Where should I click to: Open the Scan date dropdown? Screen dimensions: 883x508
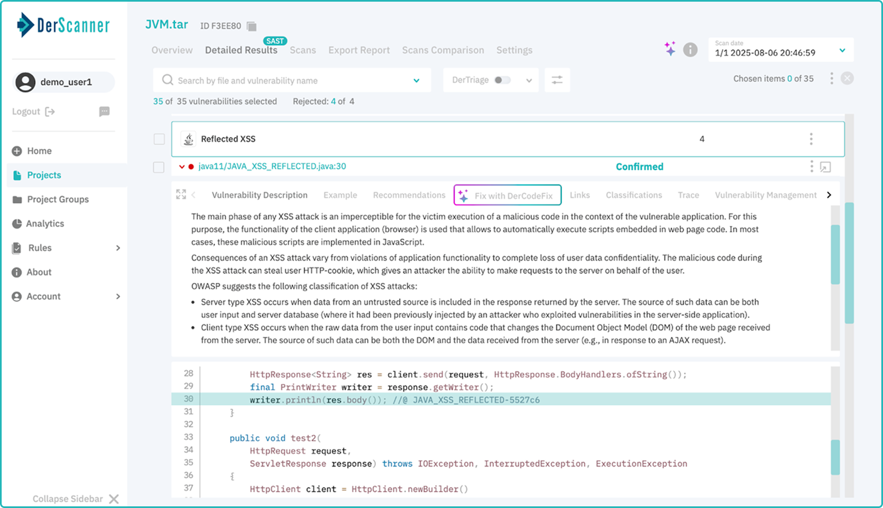click(842, 50)
